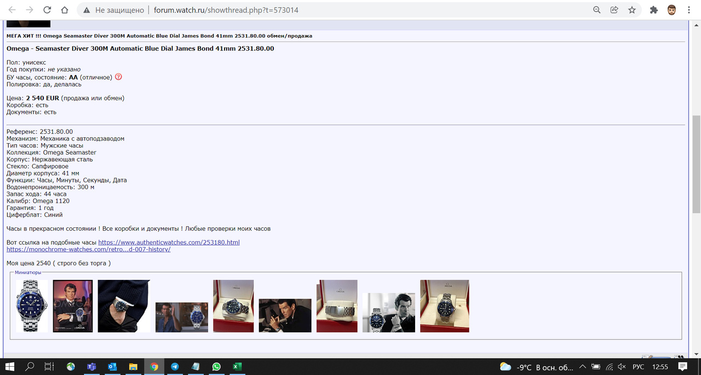The height and width of the screenshot is (375, 701).
Task: Go to the browser home page
Action: [x=65, y=10]
